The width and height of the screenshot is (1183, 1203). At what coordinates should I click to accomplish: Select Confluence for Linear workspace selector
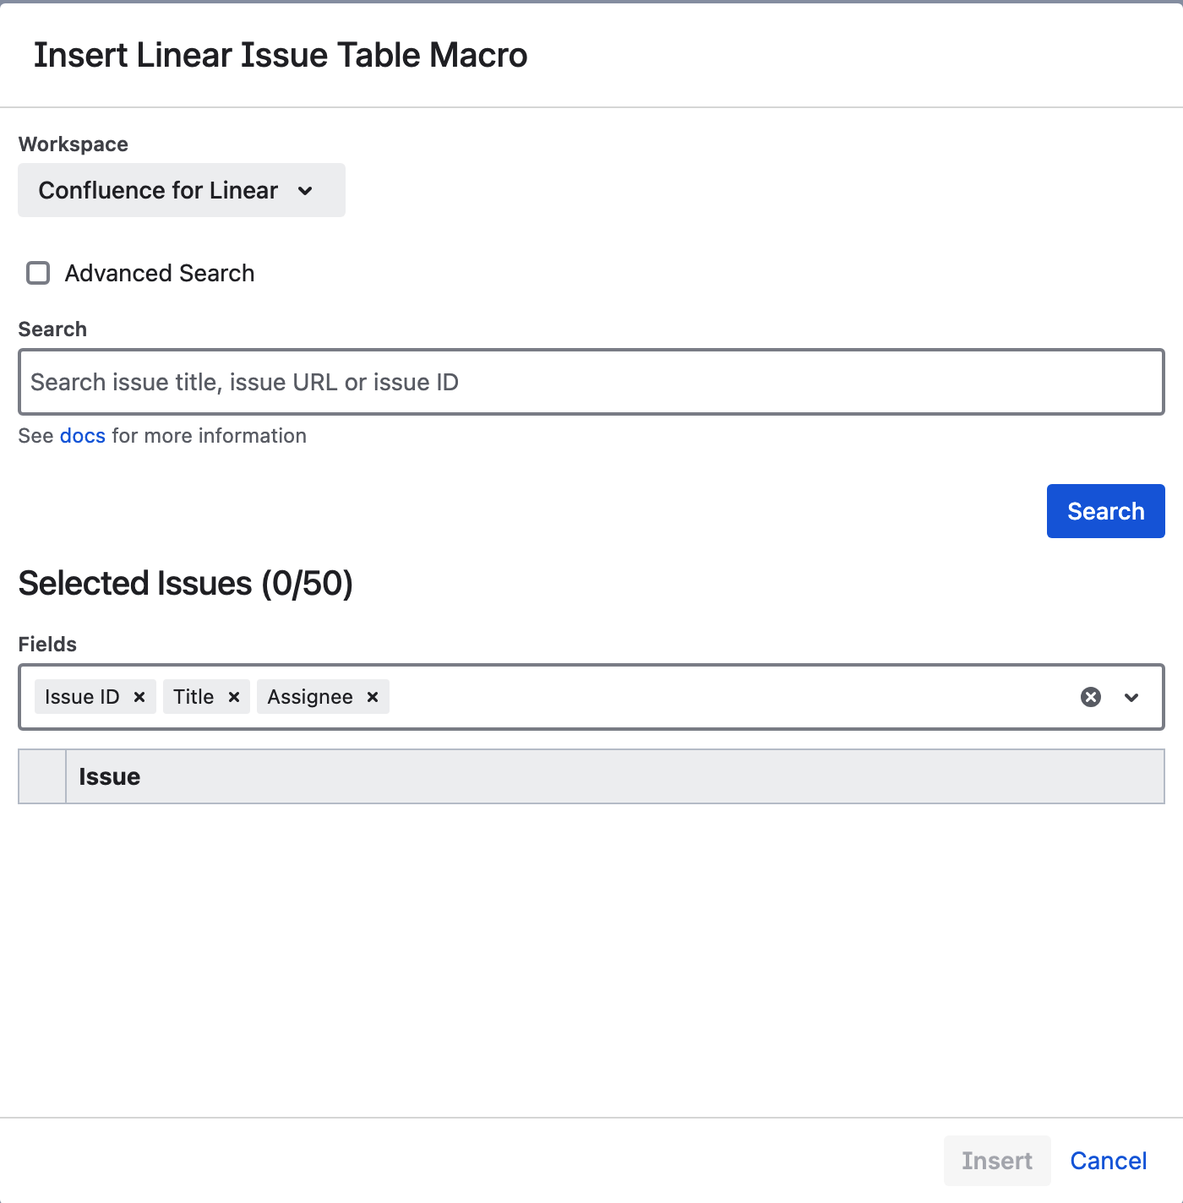(x=158, y=191)
